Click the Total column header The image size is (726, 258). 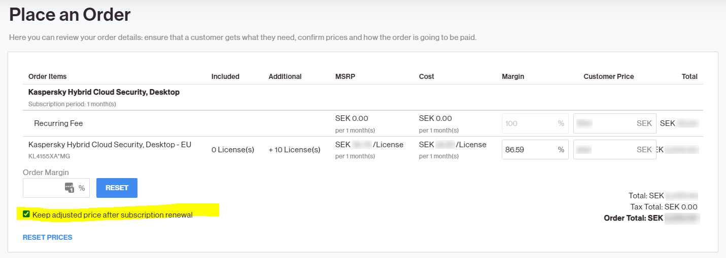[689, 76]
